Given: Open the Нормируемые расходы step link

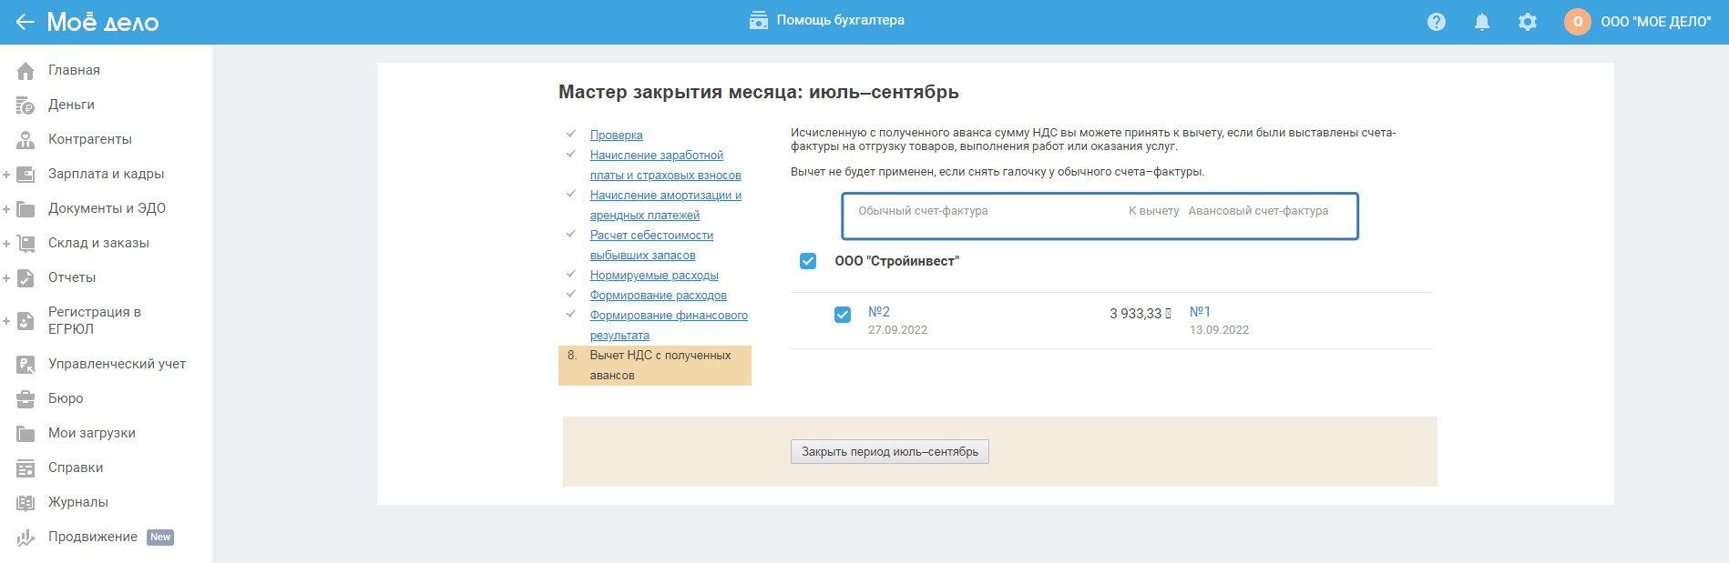Looking at the screenshot, I should 653,276.
